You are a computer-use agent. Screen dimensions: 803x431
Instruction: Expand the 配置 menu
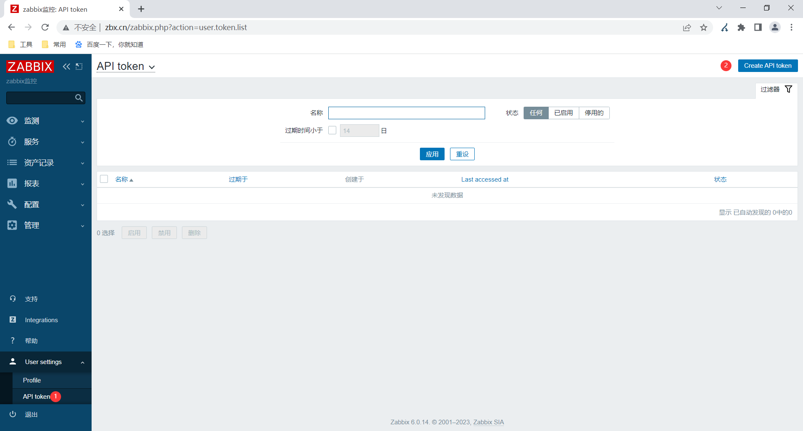[46, 205]
